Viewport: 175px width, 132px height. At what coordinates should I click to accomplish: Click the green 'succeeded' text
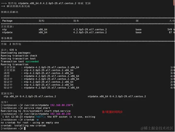click(32, 62)
